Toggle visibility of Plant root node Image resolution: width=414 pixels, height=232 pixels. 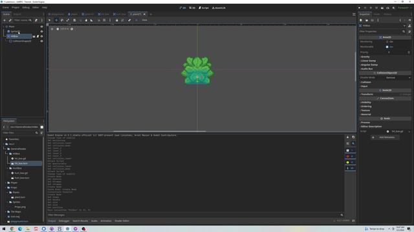pos(41,26)
